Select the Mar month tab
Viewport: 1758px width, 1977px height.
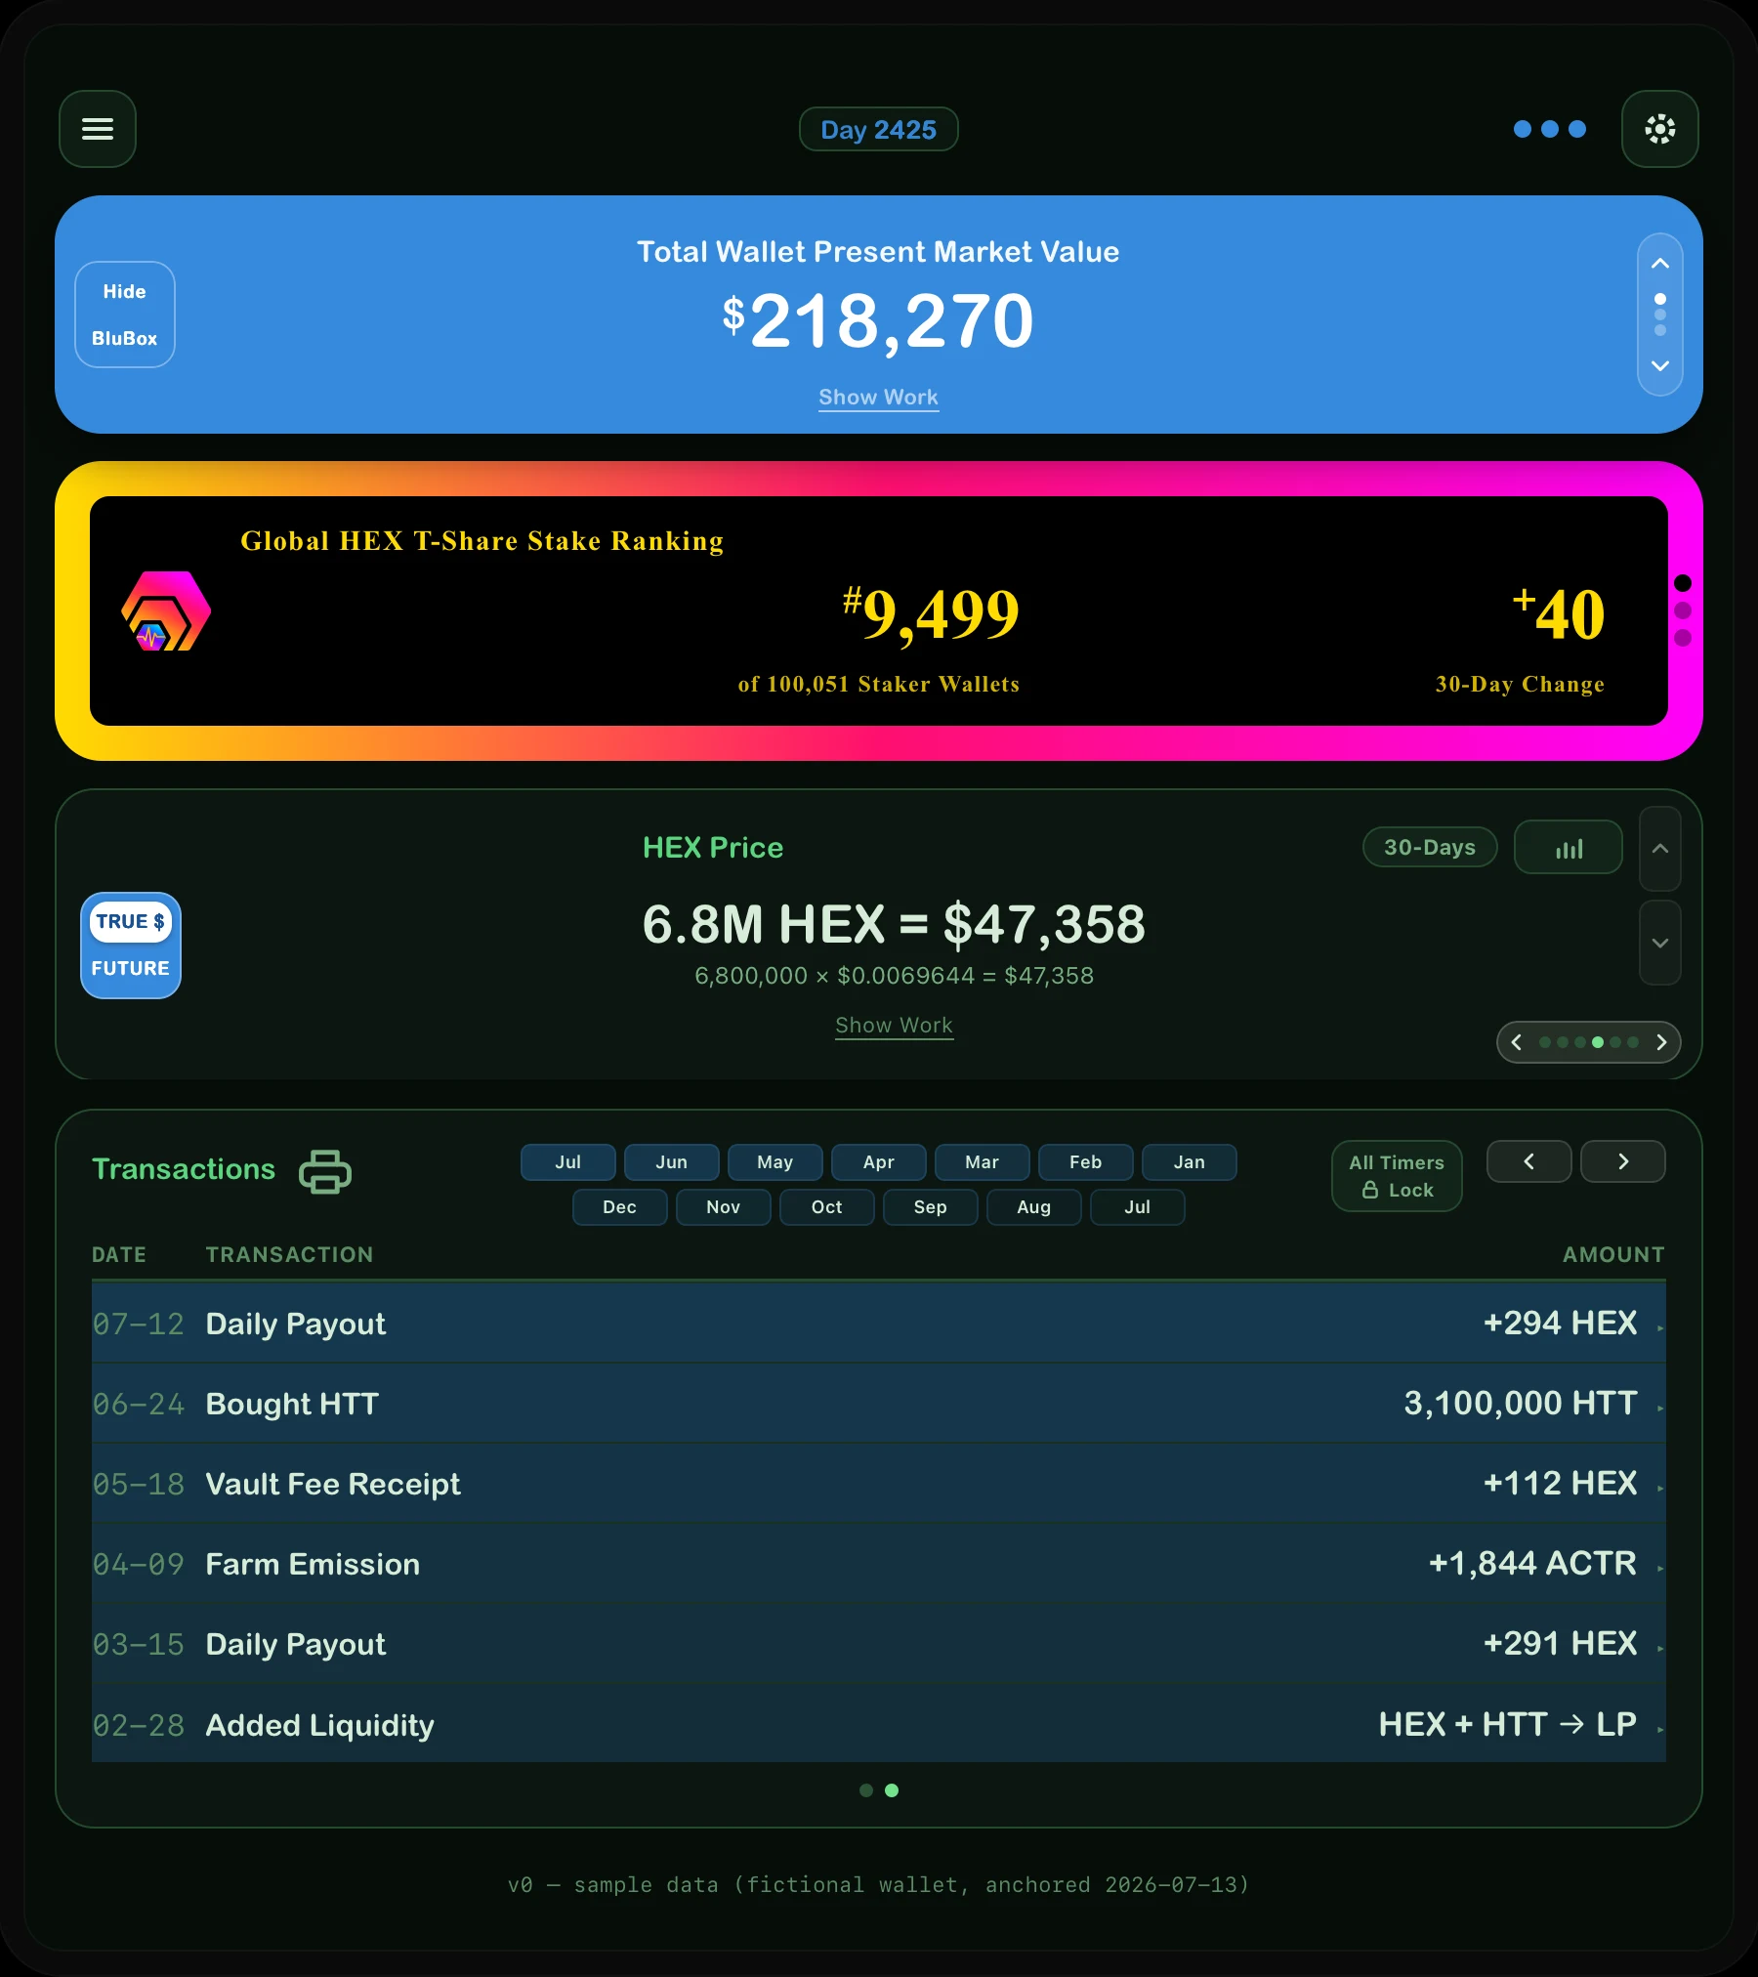(983, 1162)
